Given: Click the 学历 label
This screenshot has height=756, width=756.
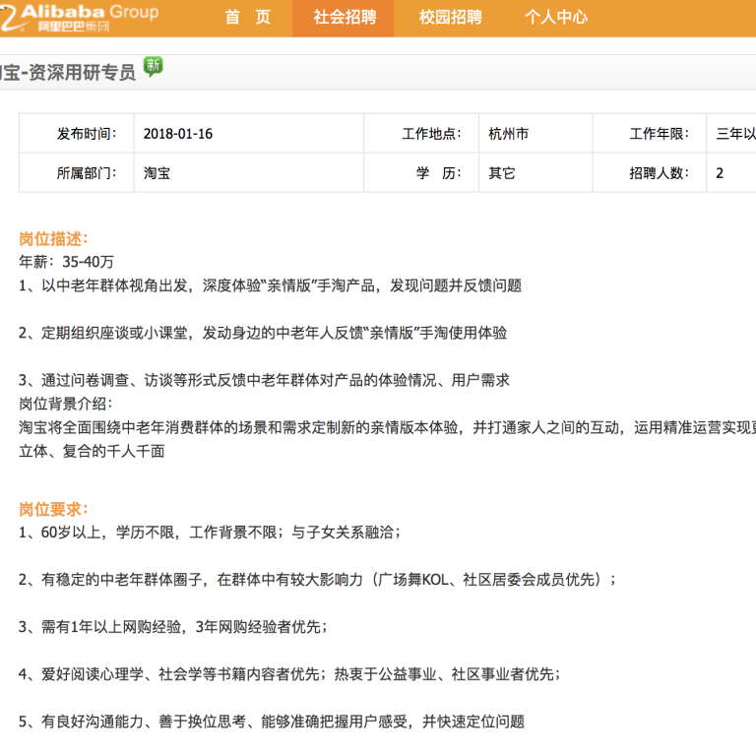Looking at the screenshot, I should point(438,173).
